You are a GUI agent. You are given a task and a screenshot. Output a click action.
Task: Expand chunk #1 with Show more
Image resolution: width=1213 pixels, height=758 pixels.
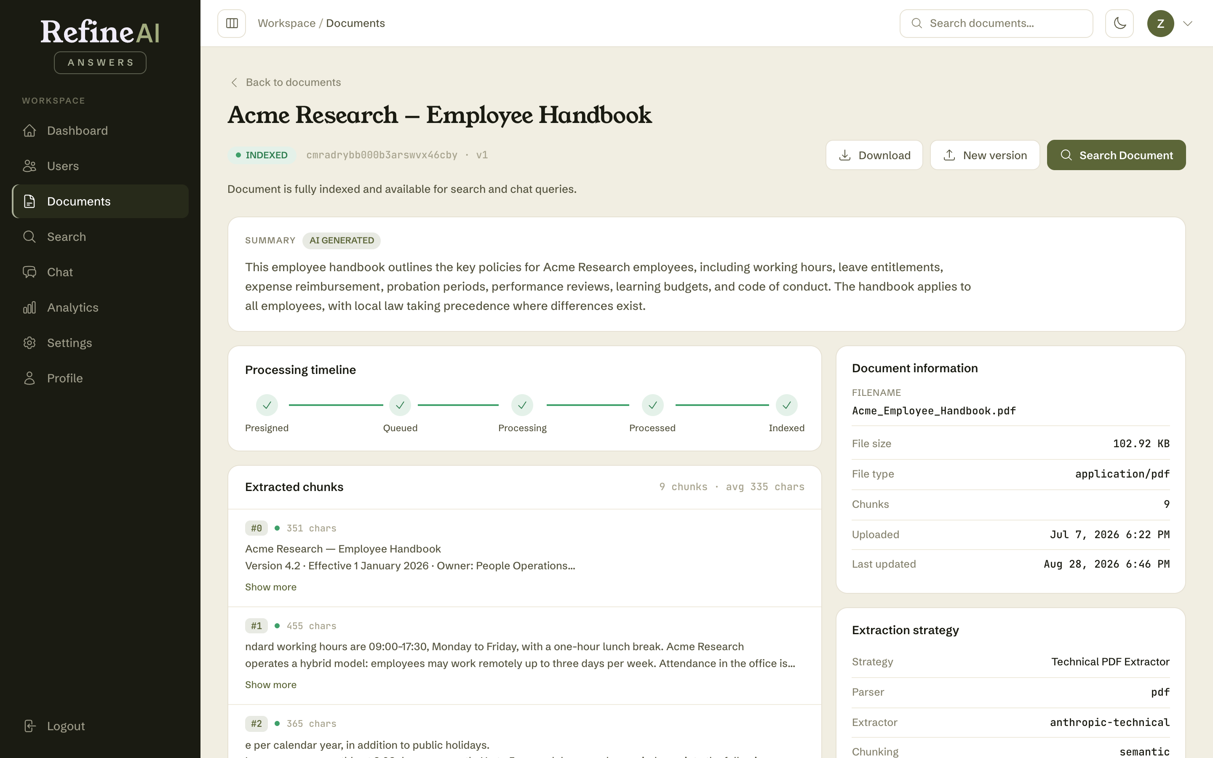[271, 685]
